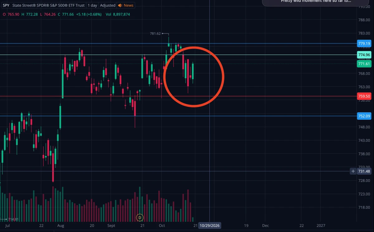Click the Vol 8,897,874 readout

tap(118, 14)
